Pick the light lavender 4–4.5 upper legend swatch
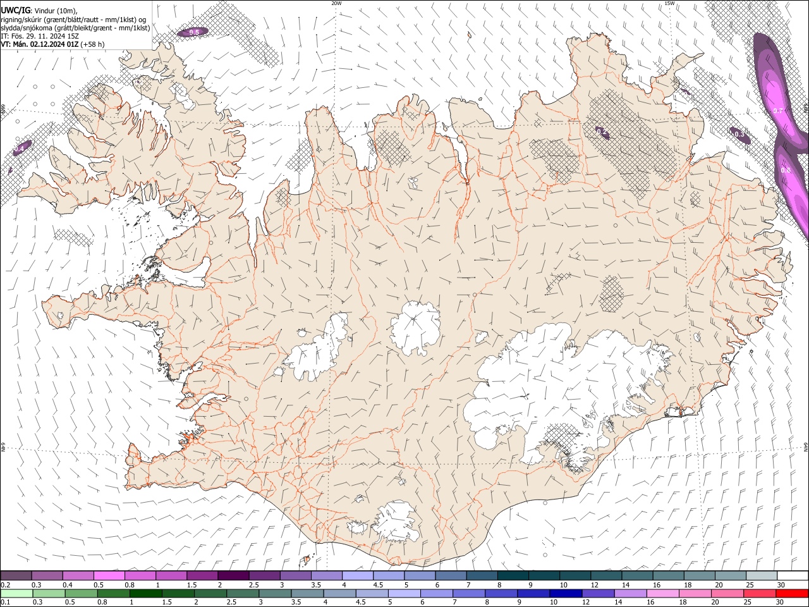 [357, 575]
